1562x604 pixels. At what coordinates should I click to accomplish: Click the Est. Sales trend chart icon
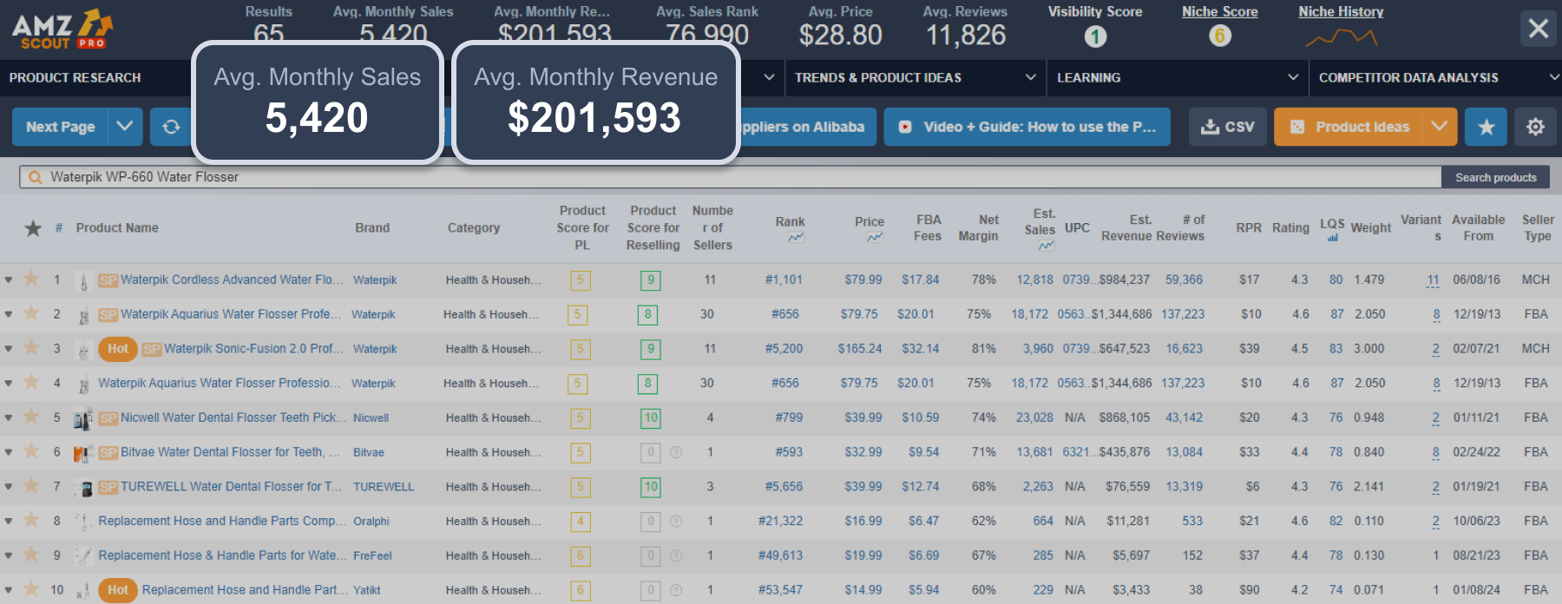coord(1047,246)
